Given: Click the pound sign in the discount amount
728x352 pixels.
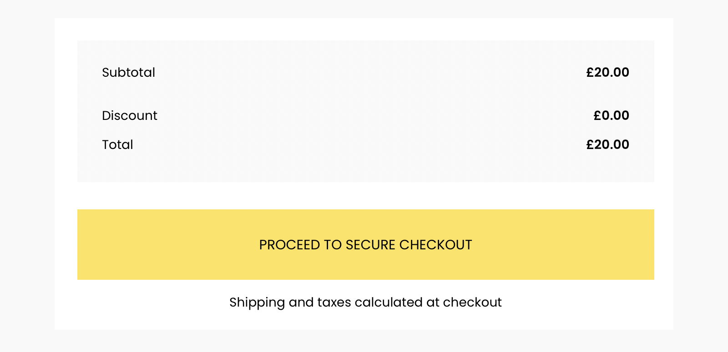Looking at the screenshot, I should 597,115.
